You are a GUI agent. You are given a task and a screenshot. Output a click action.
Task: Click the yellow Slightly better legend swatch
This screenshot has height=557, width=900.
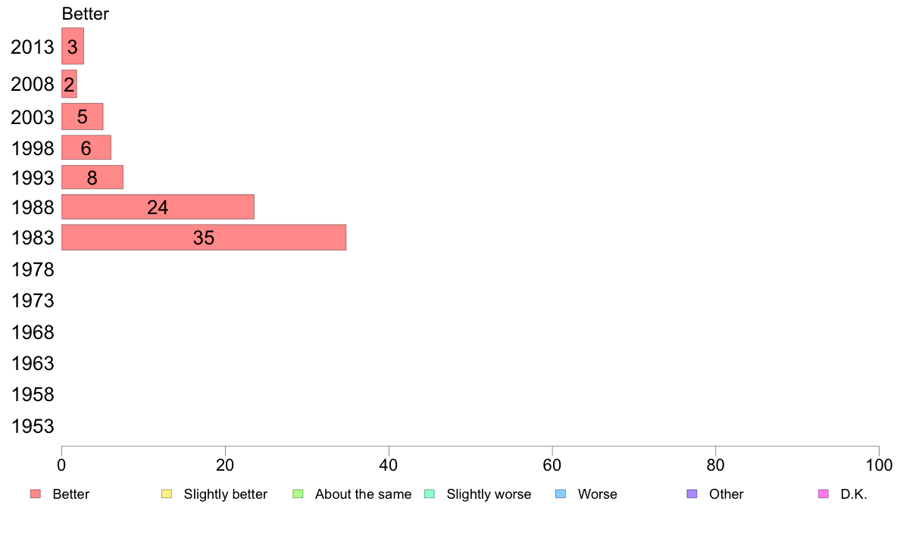[x=167, y=494]
